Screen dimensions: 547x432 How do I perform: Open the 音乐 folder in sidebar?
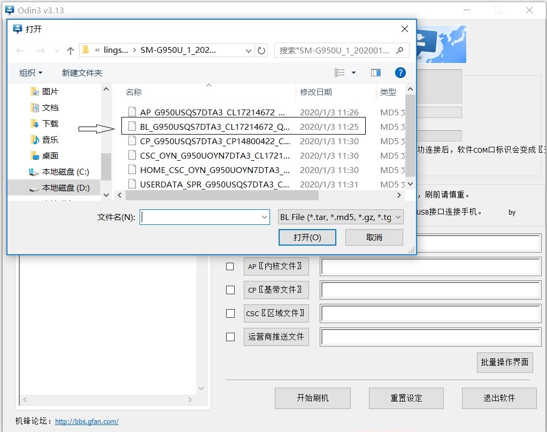[x=44, y=140]
